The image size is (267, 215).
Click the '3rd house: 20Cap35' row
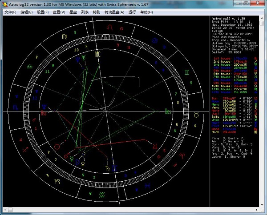[235, 64]
